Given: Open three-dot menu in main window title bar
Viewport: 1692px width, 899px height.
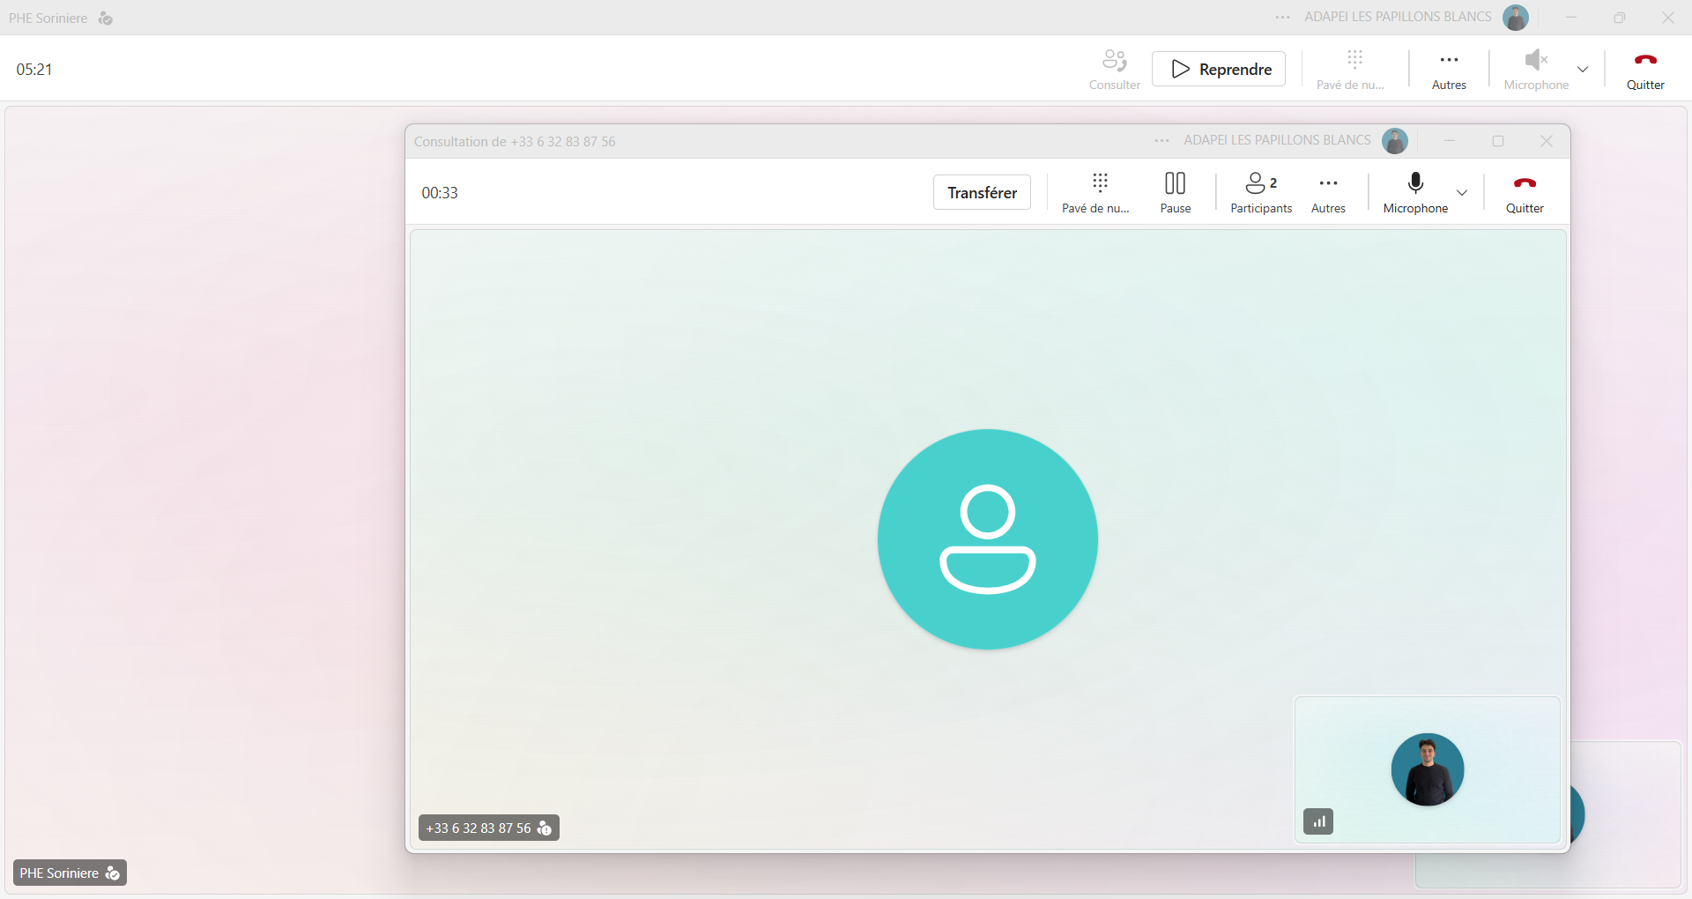Looking at the screenshot, I should tap(1282, 18).
